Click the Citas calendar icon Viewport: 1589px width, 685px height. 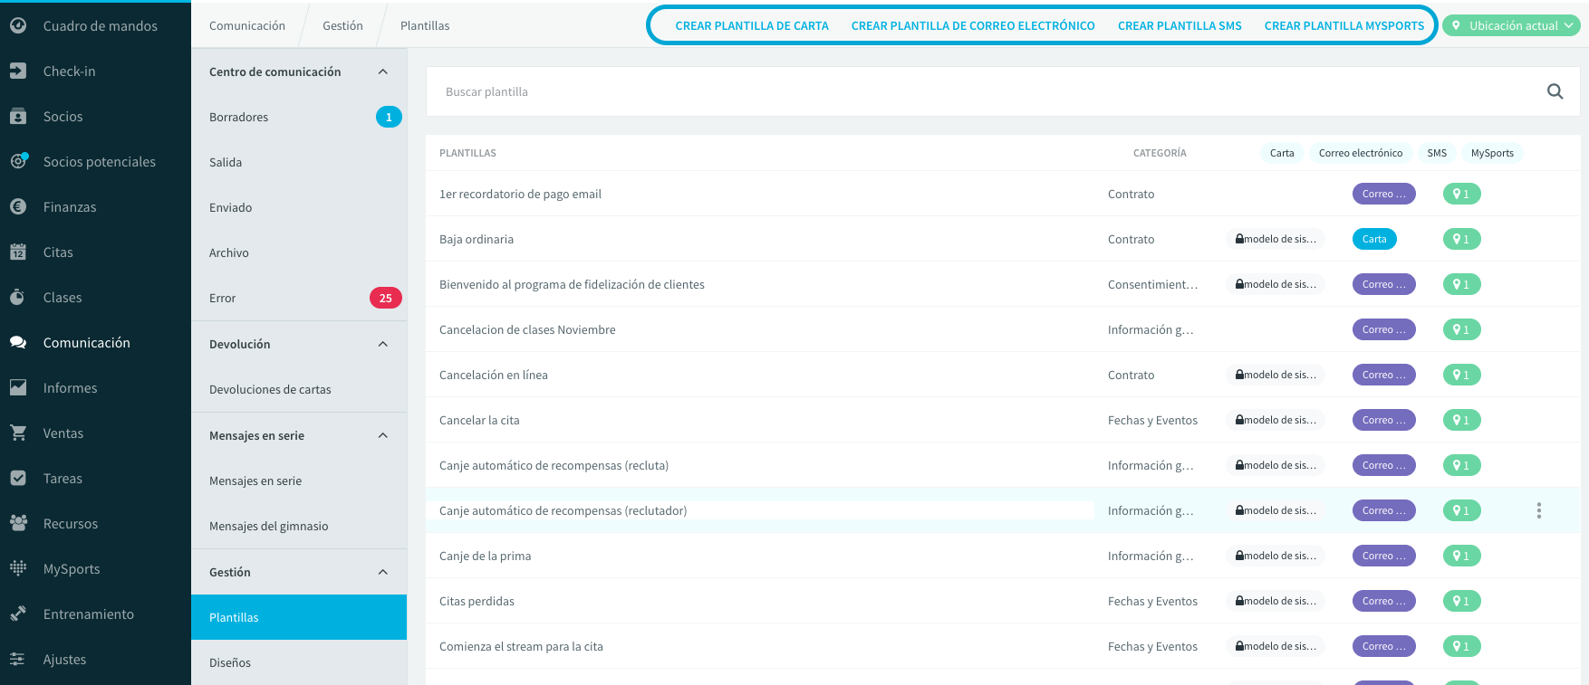pyautogui.click(x=18, y=252)
